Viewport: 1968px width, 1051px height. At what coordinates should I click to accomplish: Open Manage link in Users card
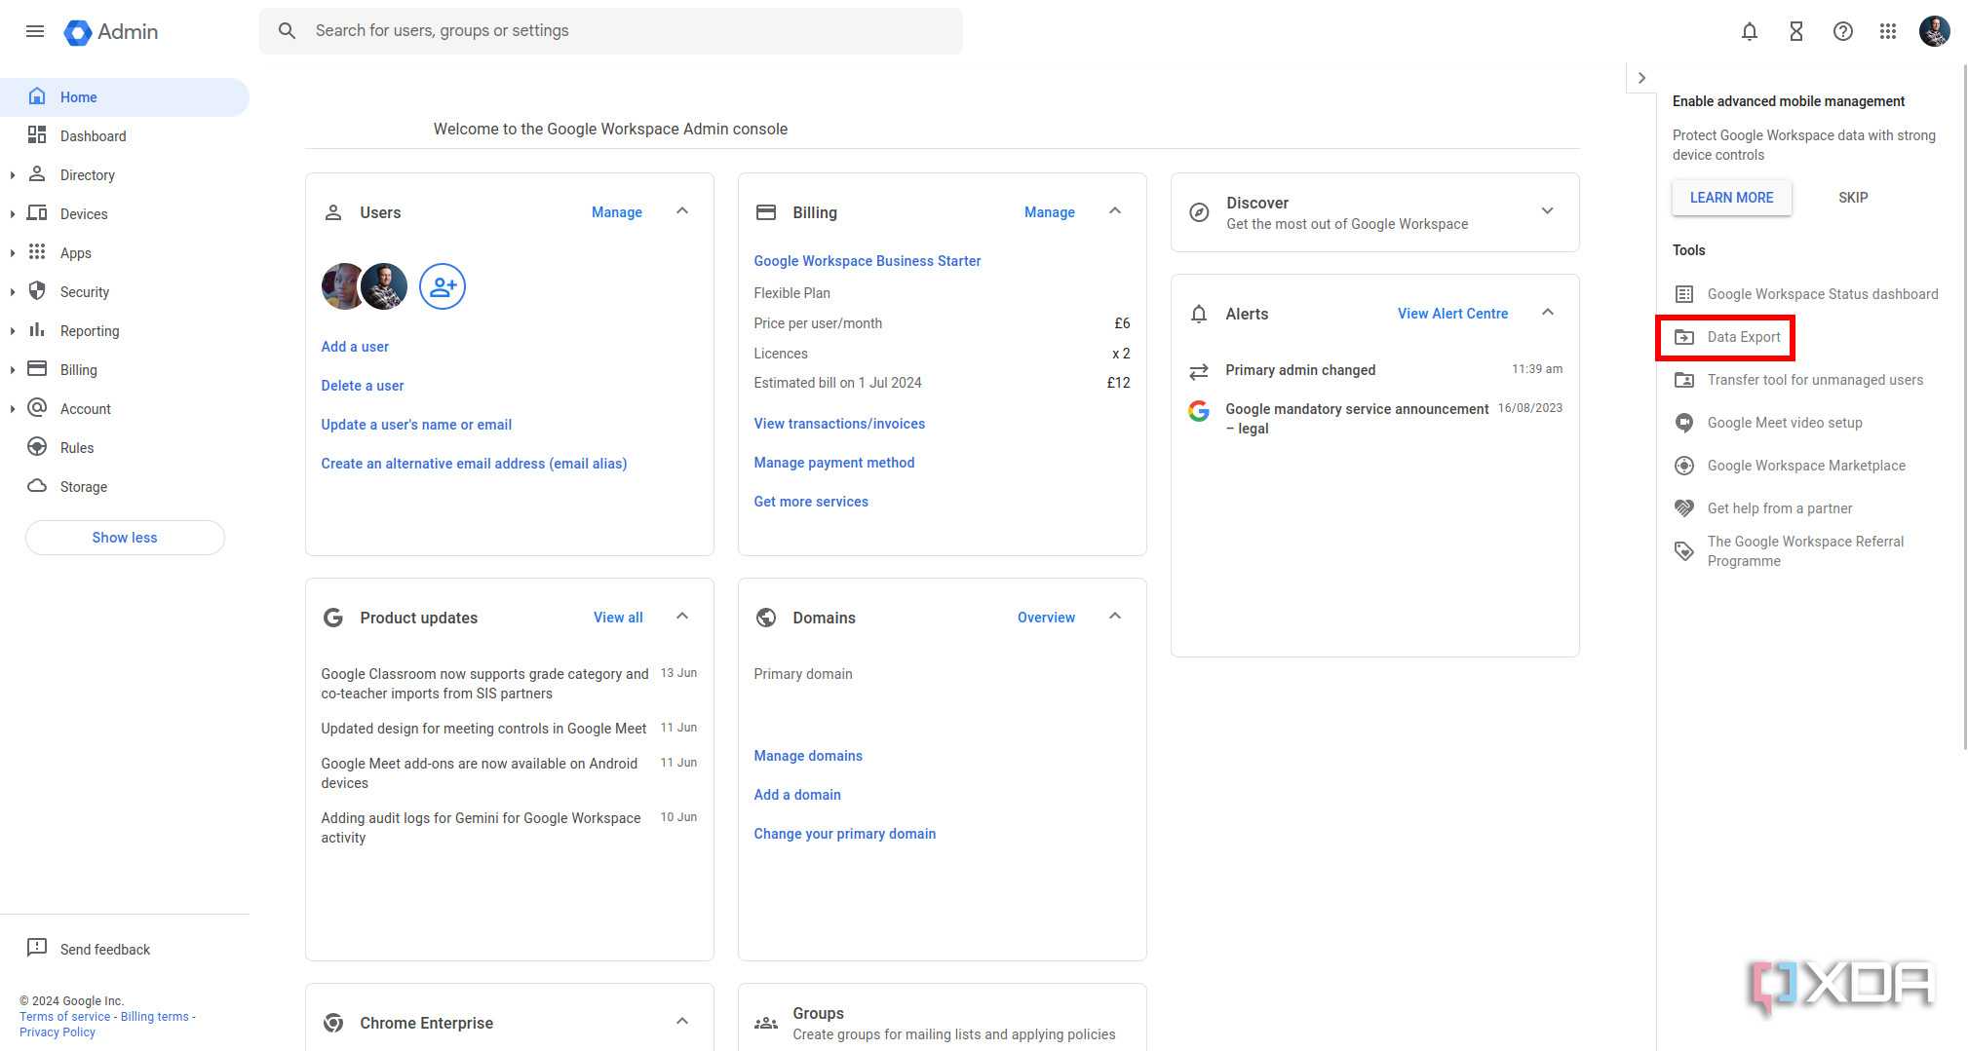point(617,212)
